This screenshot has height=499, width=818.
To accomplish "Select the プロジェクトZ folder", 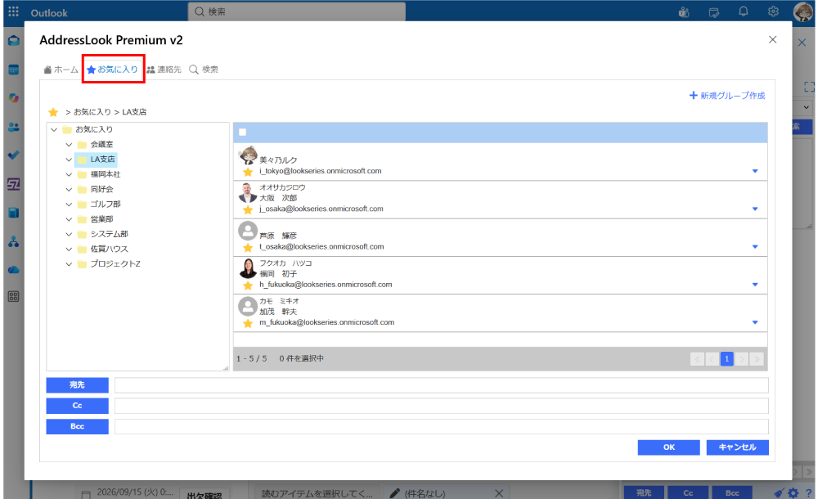I will coord(109,264).
